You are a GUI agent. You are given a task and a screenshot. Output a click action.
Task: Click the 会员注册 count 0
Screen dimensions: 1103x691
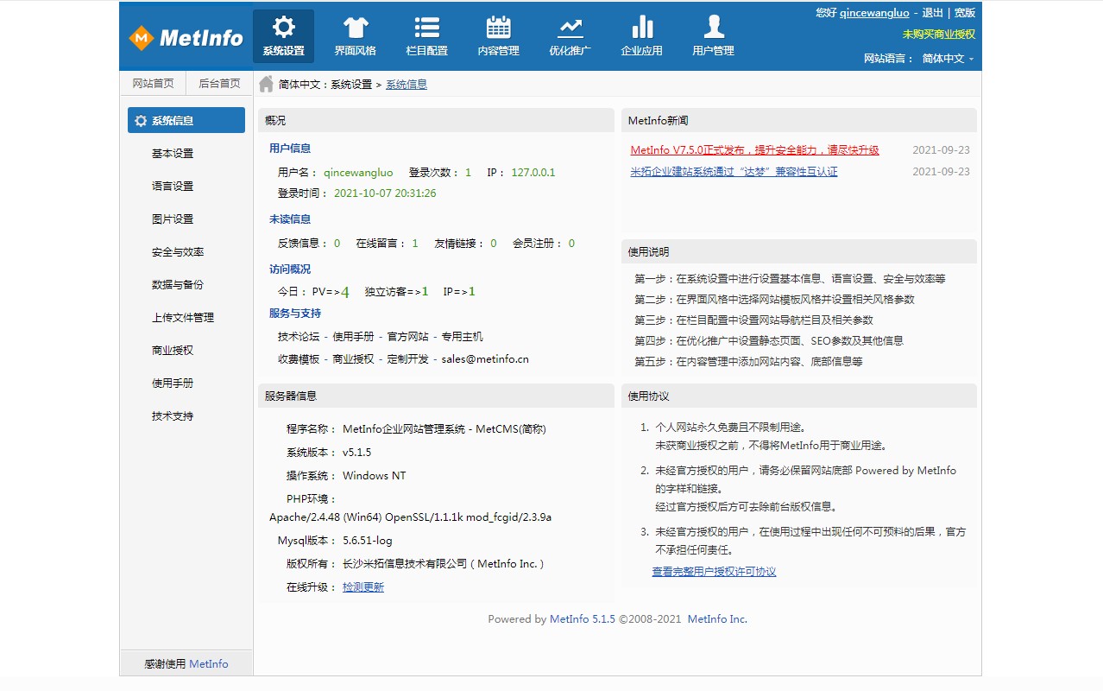(571, 244)
